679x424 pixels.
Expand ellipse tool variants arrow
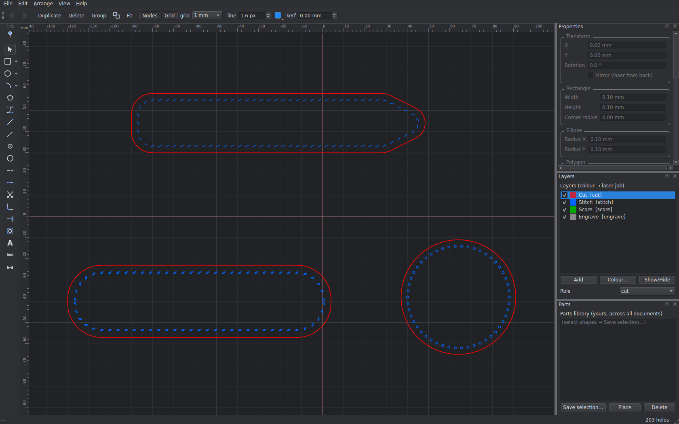click(16, 74)
